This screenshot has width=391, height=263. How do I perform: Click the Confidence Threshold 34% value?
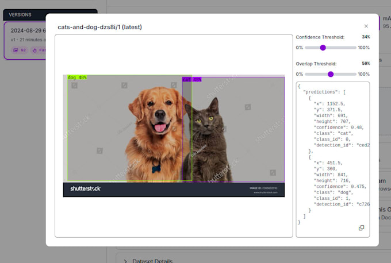tap(366, 37)
